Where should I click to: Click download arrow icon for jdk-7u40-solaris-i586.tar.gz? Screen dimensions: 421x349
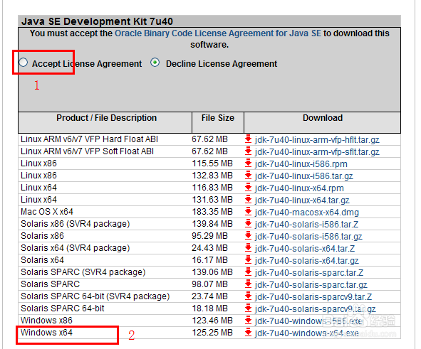[x=249, y=236]
